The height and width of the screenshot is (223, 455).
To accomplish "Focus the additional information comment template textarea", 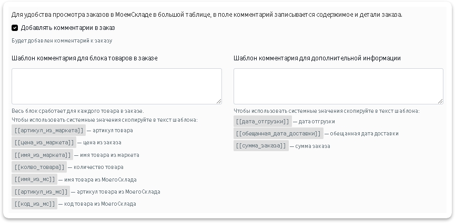I will (x=338, y=86).
